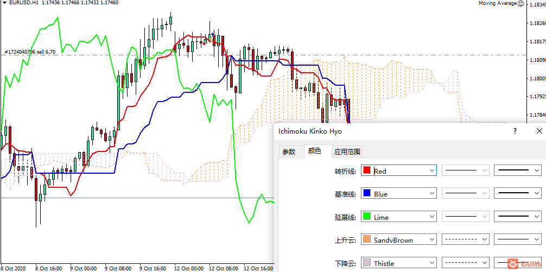This screenshot has height=272, width=546.
Task: Open the 转折线 line width dropdown
Action: point(518,170)
